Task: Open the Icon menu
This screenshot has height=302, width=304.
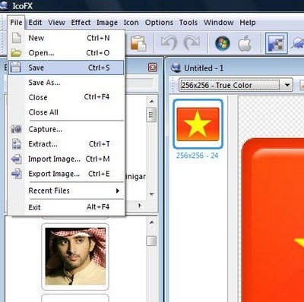Action: [x=131, y=23]
